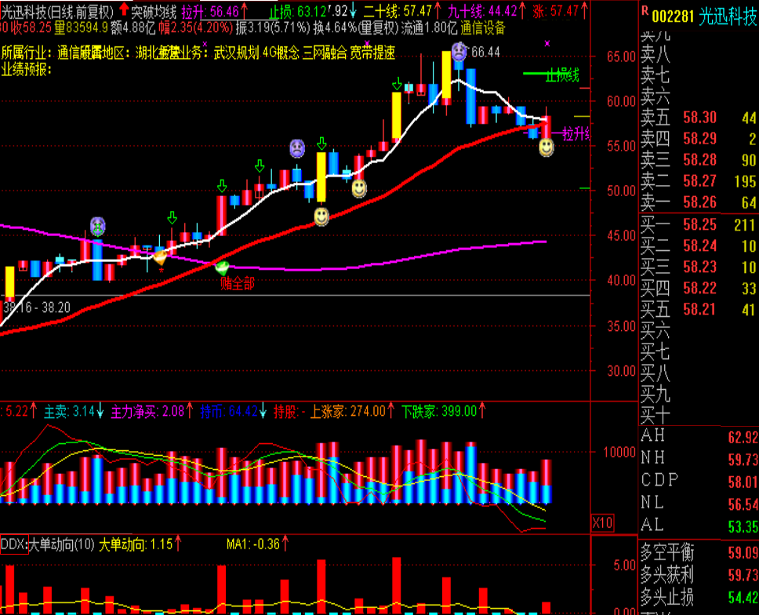
Task: Click the 65.00 price axis label
Action: point(621,56)
